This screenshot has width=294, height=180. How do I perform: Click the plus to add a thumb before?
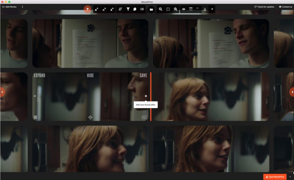coord(35,96)
